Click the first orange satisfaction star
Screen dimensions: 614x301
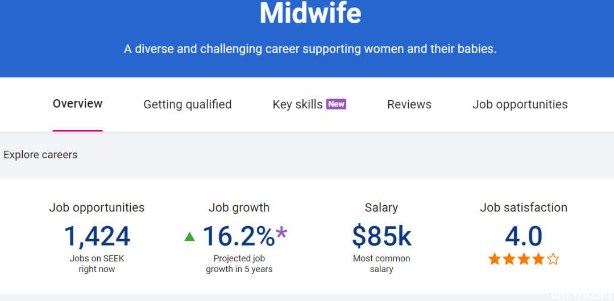(x=495, y=259)
